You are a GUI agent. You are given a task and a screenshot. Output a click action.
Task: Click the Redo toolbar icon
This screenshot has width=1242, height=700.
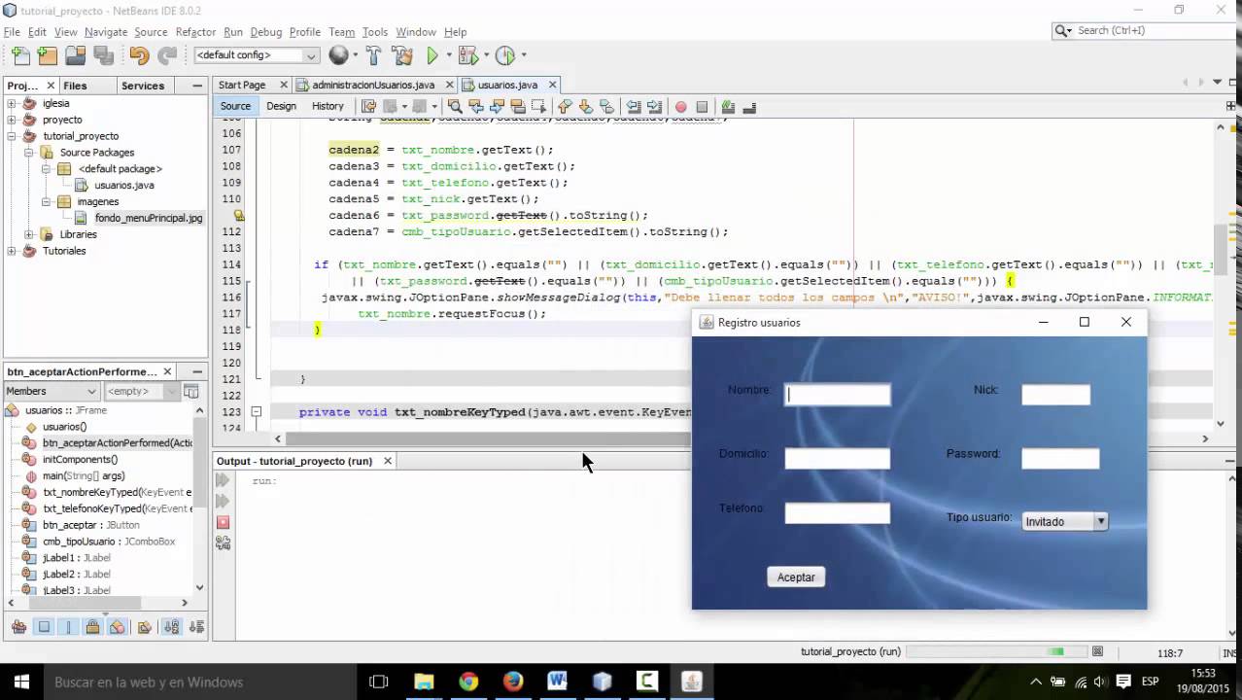point(167,55)
